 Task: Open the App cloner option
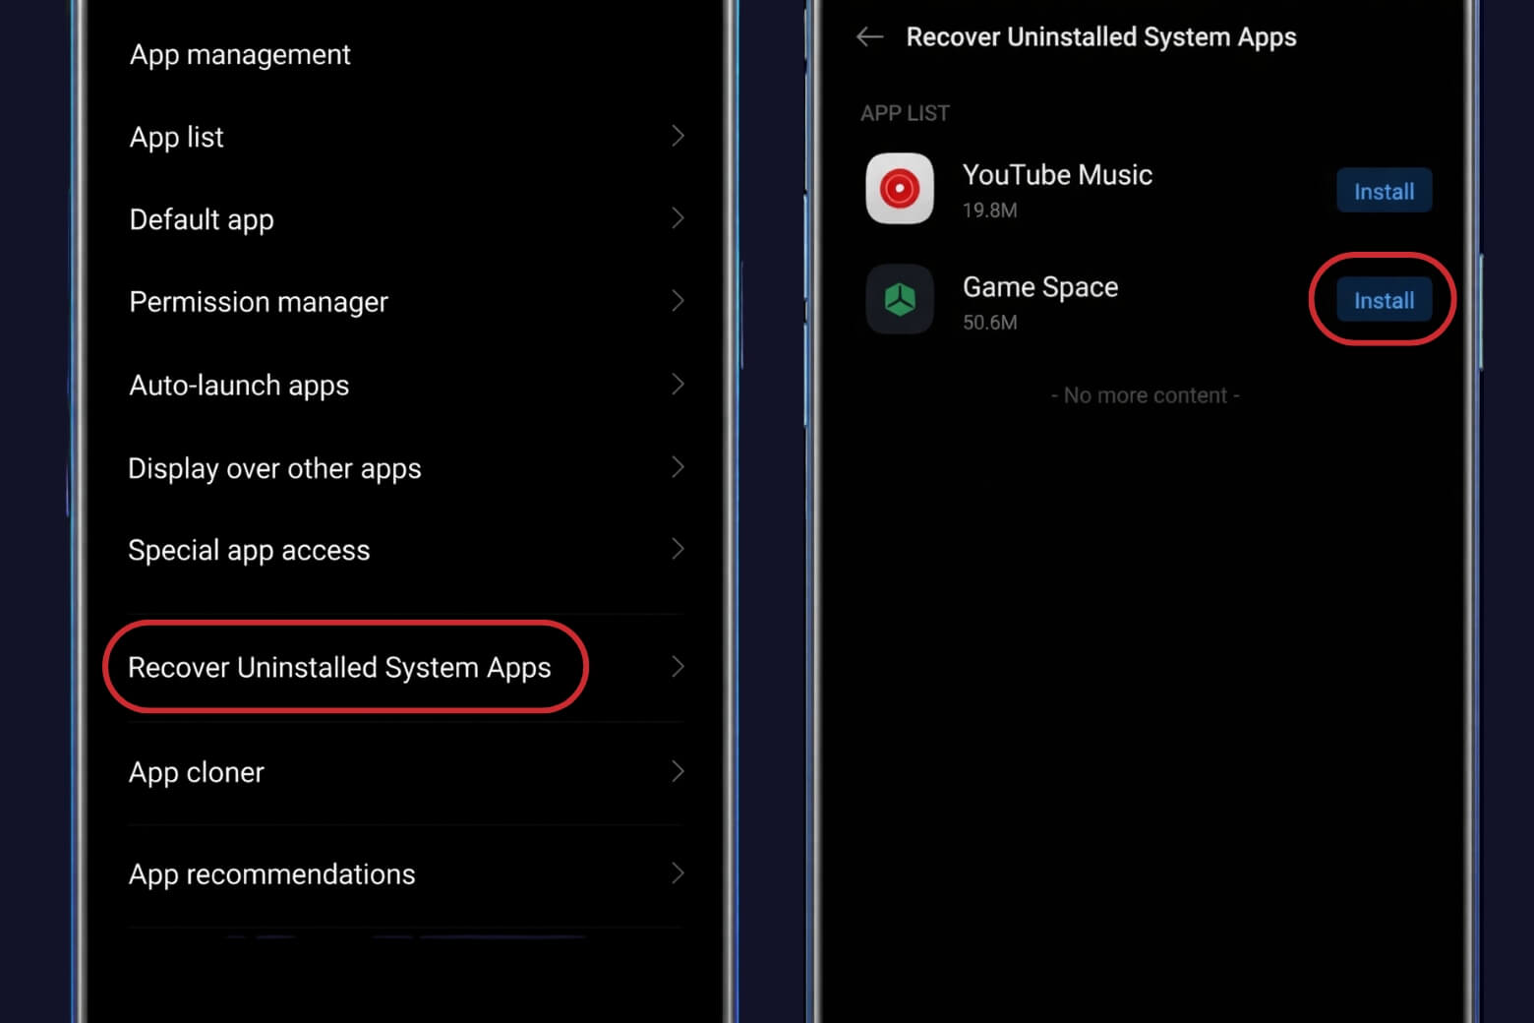point(197,772)
